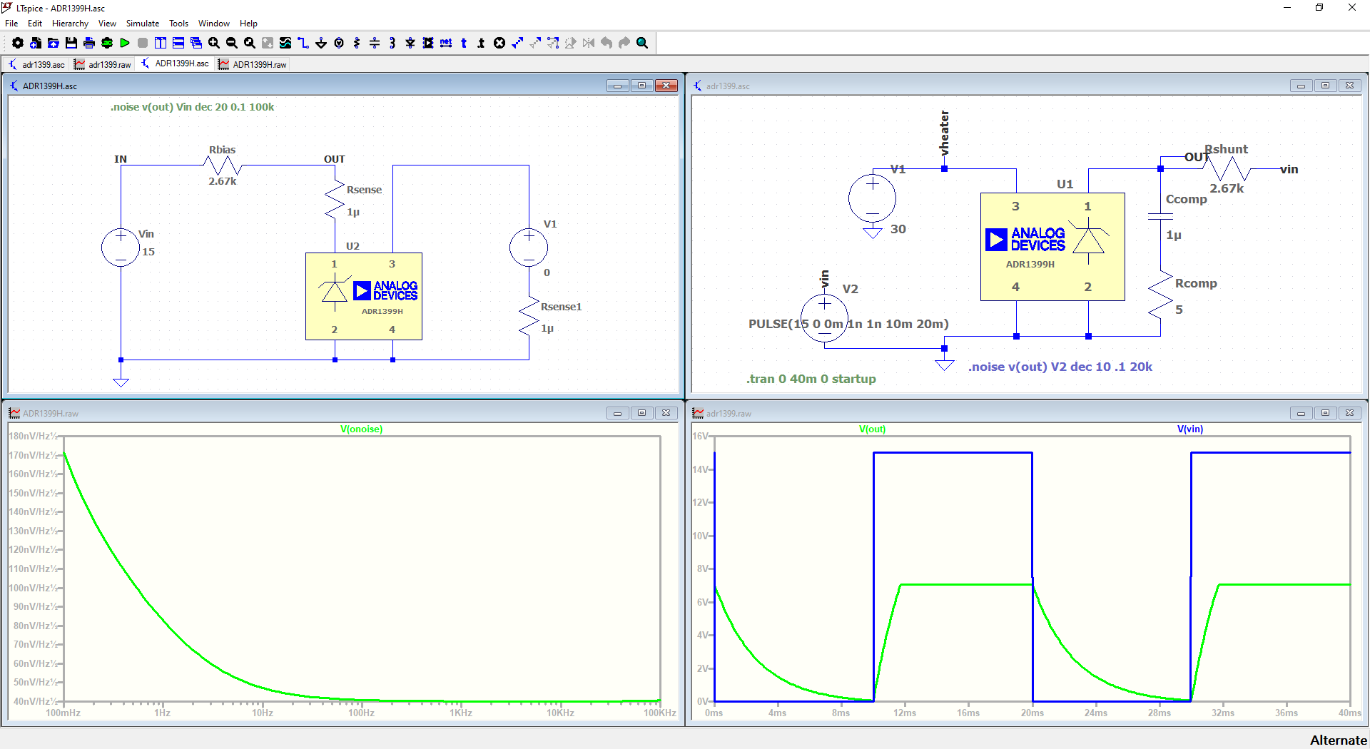
Task: Select the blue text comment tool
Action: (x=464, y=43)
